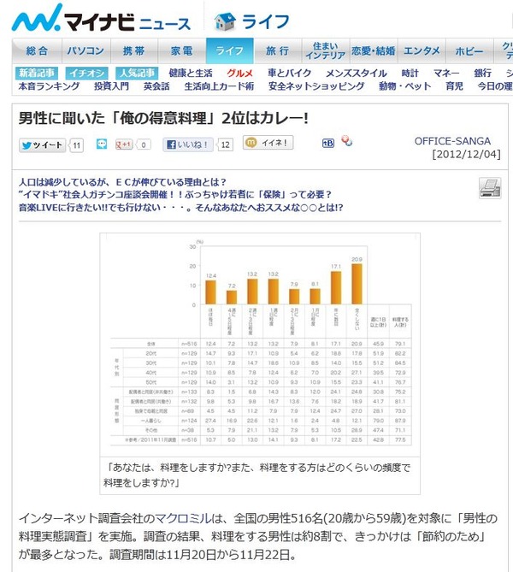This screenshot has width=513, height=572.
Task: Select the highlighted ライフ tab
Action: 229,50
